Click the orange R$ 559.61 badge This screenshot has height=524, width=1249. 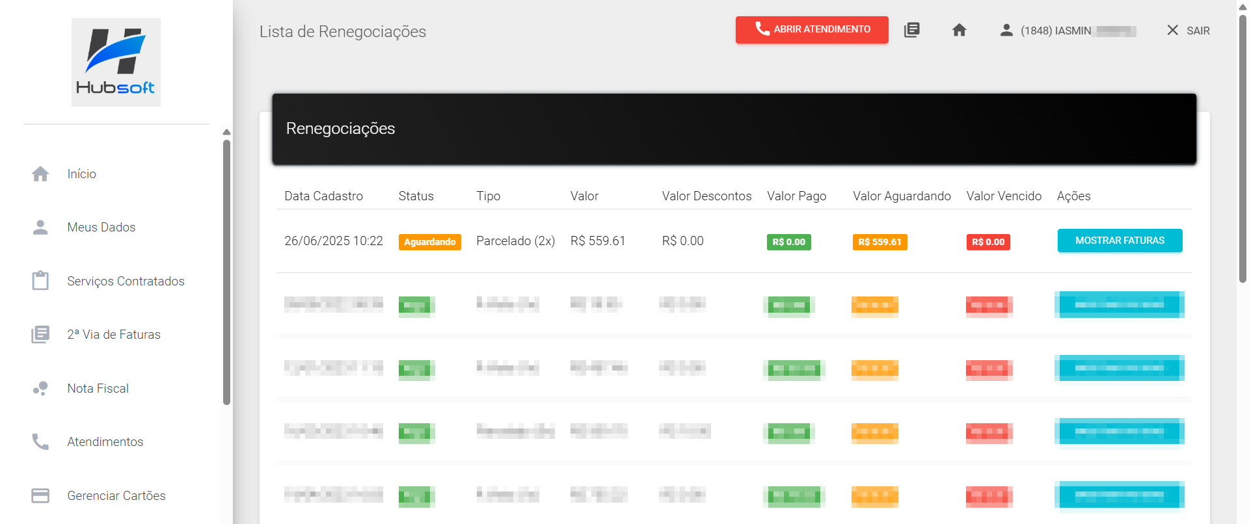880,242
